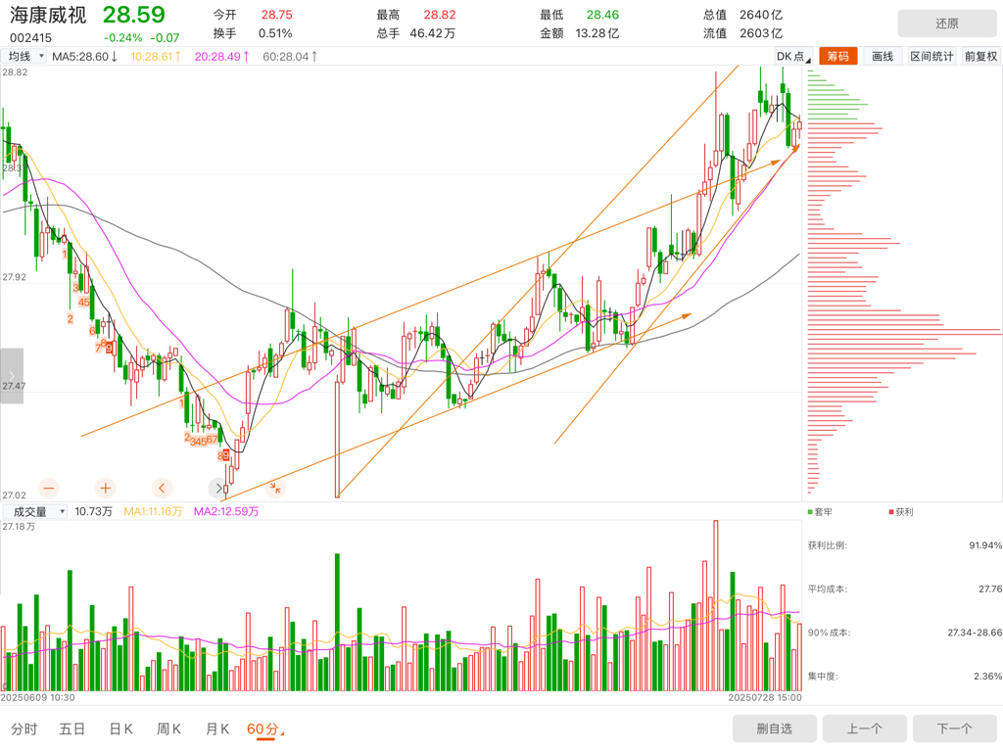Screen dimensions: 1003x752
Task: Switch to the 月K tab
Action: (x=217, y=728)
